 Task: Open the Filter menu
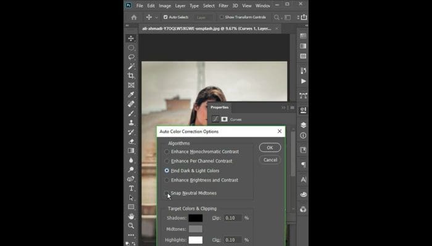pos(223,6)
